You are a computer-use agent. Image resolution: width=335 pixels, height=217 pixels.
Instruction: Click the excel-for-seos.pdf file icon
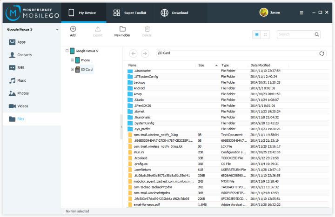pos(130,204)
